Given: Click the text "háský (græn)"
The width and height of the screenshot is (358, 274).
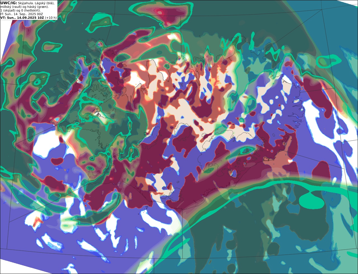Looking at the screenshot, I should pyautogui.click(x=38, y=7).
